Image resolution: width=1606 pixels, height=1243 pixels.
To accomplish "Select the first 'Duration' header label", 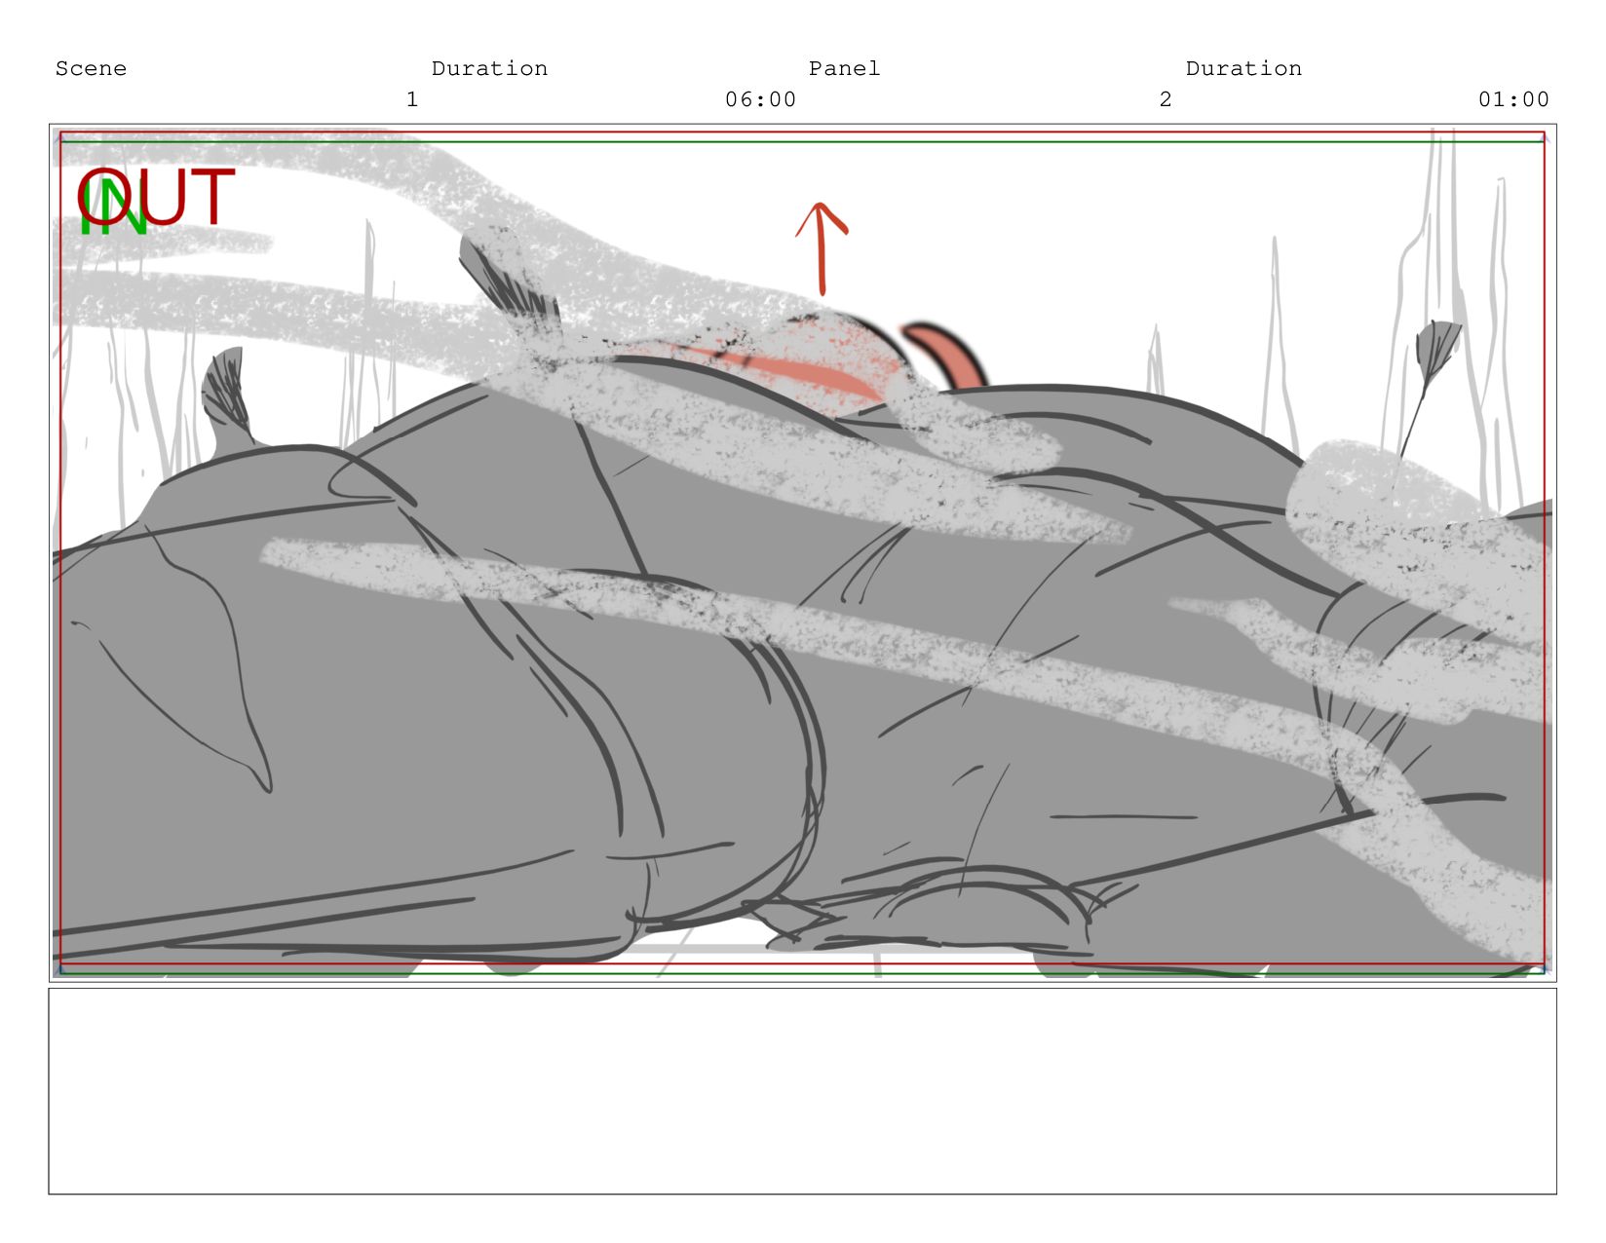I will (489, 69).
